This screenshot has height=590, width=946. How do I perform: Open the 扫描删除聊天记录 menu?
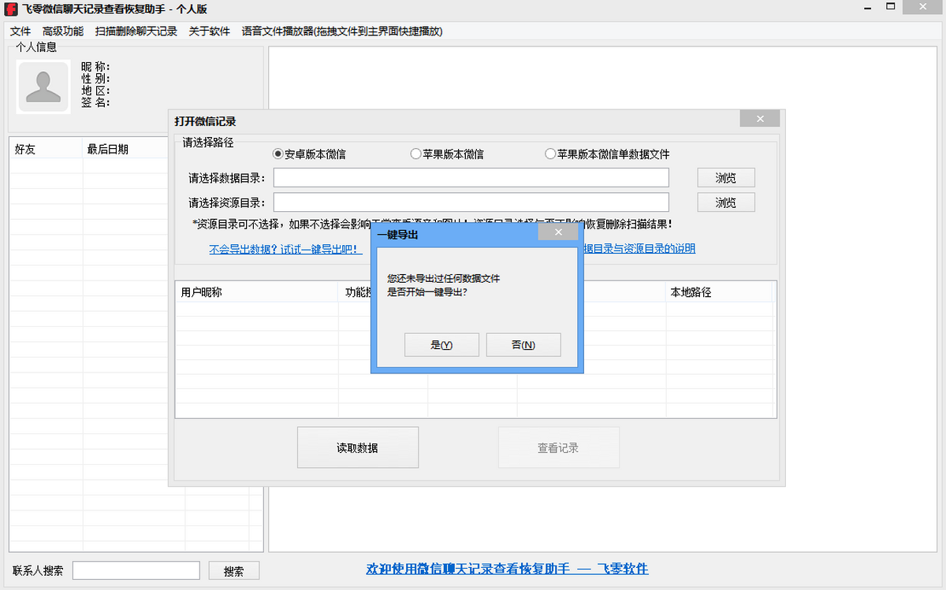coord(136,32)
